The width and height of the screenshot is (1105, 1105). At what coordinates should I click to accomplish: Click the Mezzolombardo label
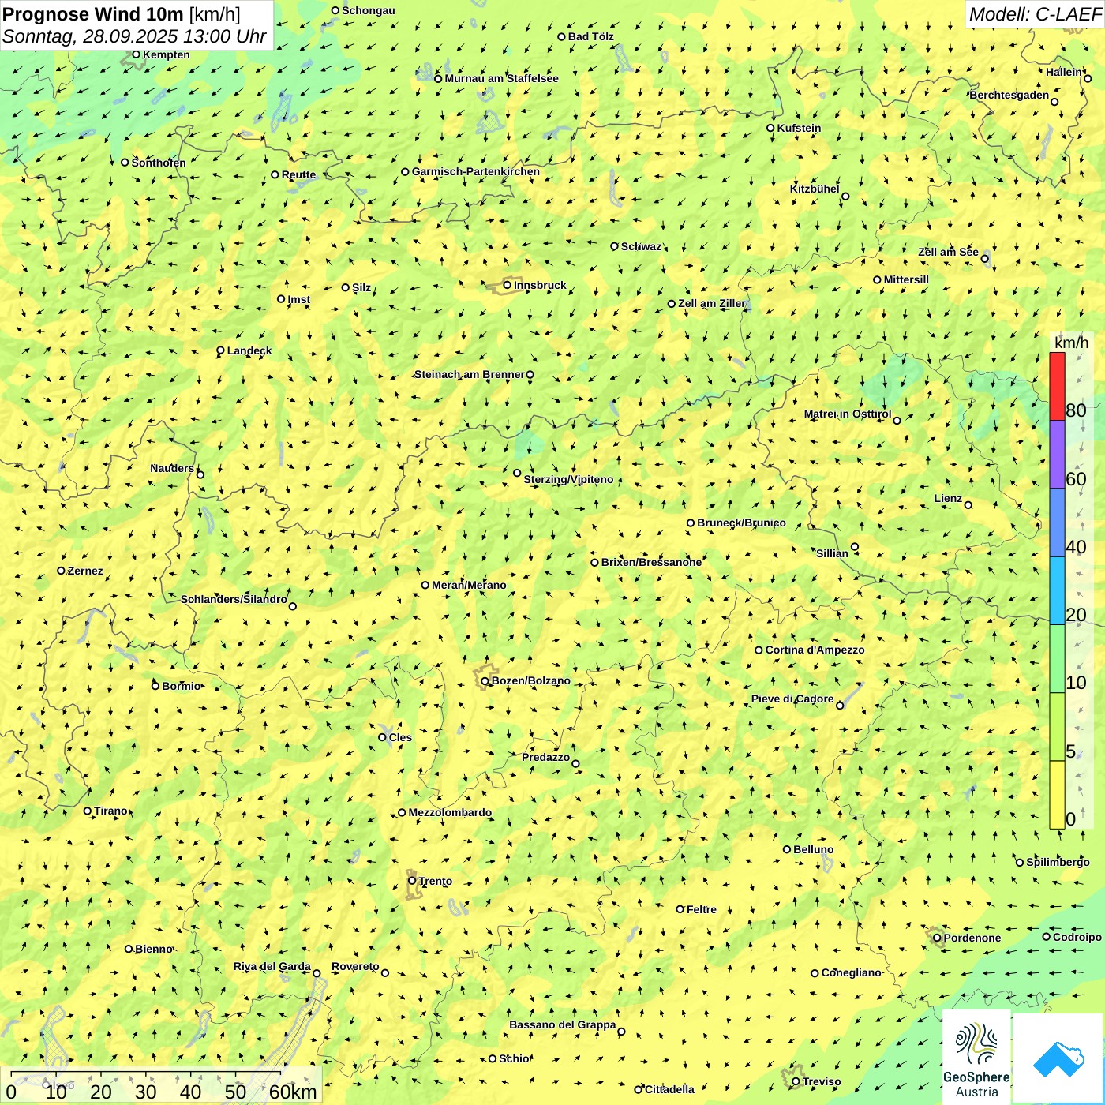click(450, 812)
